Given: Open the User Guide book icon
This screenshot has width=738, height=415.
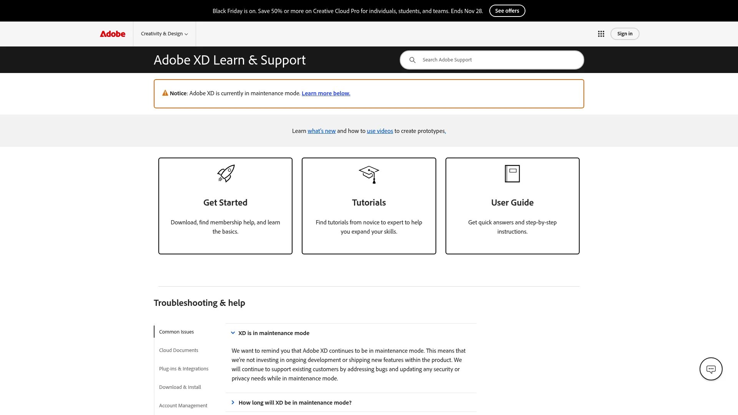Looking at the screenshot, I should (512, 173).
